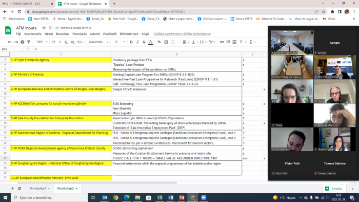Screen dimensions: 359x202
Task: Open the Beszúrás menu
Action: tap(63, 34)
